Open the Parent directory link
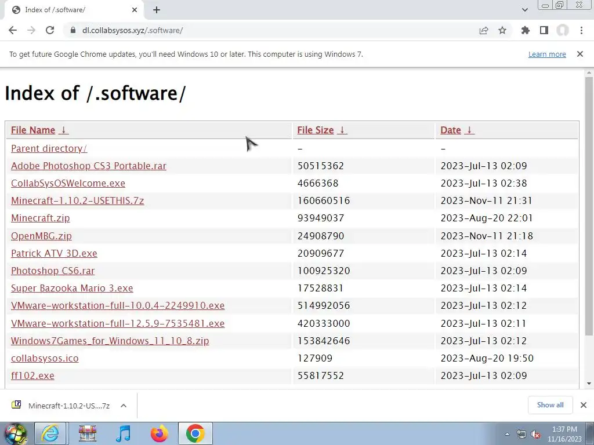 point(49,148)
